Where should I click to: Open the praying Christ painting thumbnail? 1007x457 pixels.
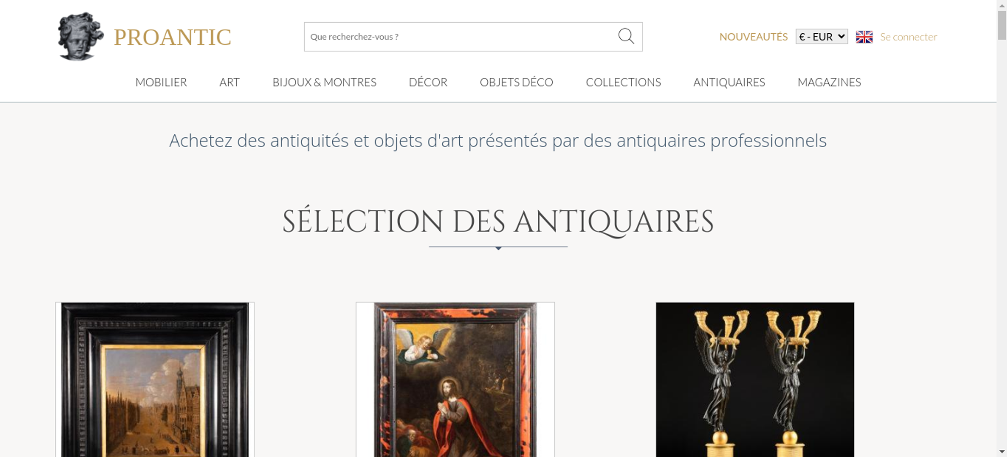[455, 379]
